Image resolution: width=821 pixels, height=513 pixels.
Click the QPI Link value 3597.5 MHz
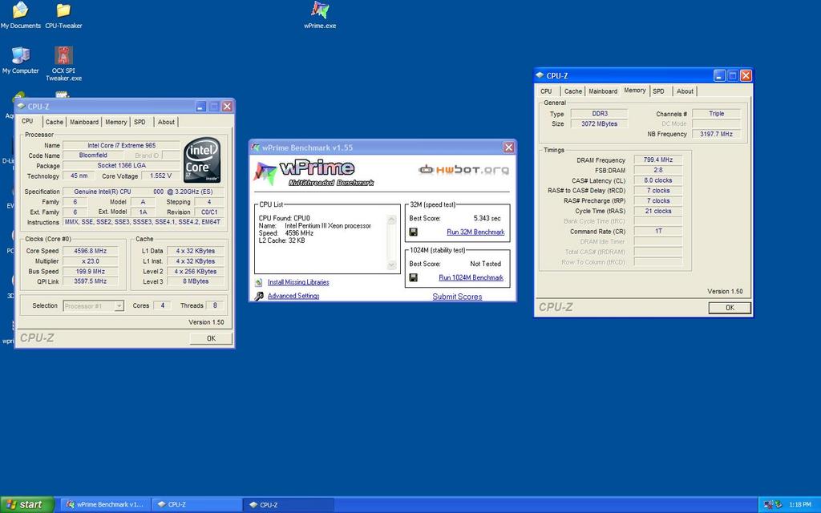pyautogui.click(x=90, y=281)
